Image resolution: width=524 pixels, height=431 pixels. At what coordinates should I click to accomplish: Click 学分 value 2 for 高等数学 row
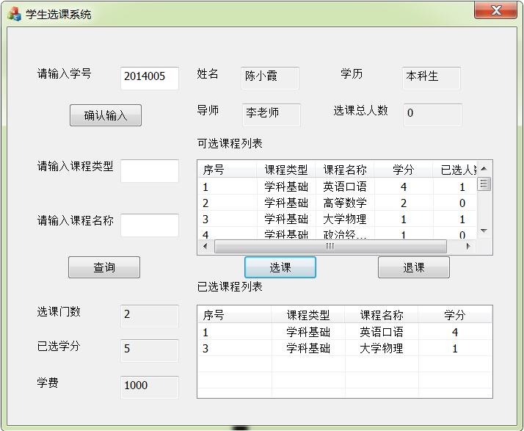(x=404, y=203)
